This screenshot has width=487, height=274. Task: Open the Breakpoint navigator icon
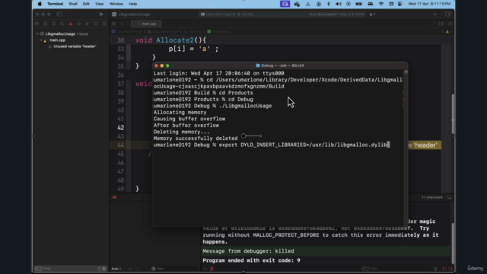click(96, 24)
